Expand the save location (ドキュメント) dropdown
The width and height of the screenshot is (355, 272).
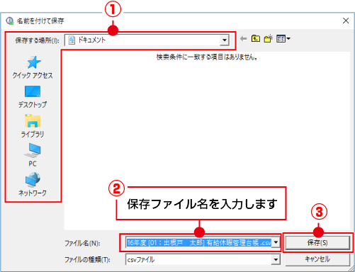[x=225, y=40]
